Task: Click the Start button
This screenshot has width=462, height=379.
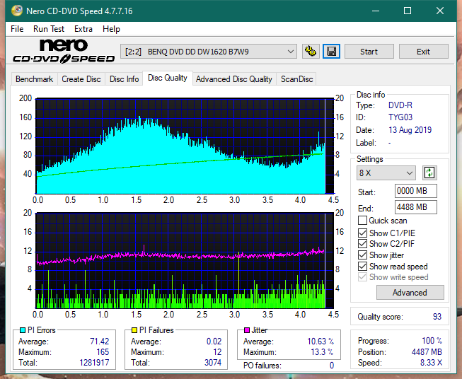Action: click(x=369, y=52)
